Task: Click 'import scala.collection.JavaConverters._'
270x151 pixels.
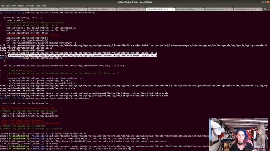Action: 27,104
